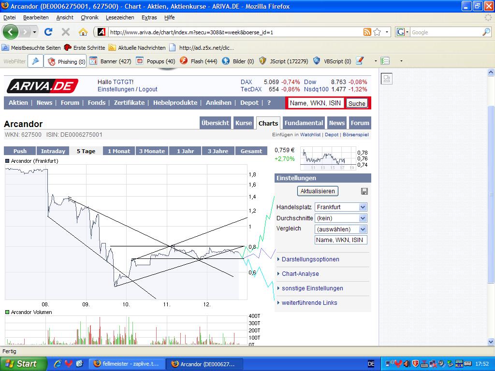Open Hebelprodukte in navigation bar
495x371 pixels.
click(x=175, y=102)
